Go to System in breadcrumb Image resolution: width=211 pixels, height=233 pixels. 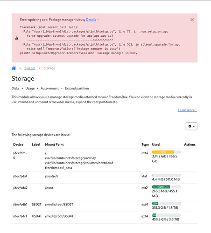click(x=30, y=68)
